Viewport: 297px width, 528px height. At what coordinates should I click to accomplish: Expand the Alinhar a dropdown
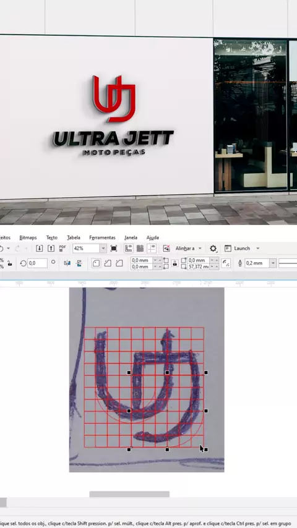[189, 249]
